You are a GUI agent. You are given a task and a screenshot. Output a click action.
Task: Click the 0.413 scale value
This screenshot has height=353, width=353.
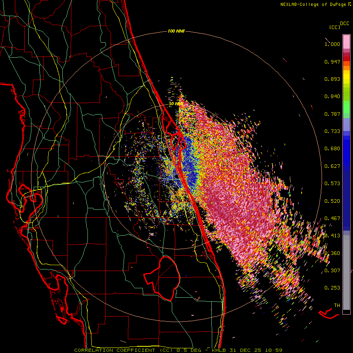point(332,235)
